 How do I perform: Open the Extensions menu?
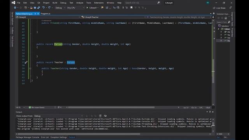coord(99,3)
